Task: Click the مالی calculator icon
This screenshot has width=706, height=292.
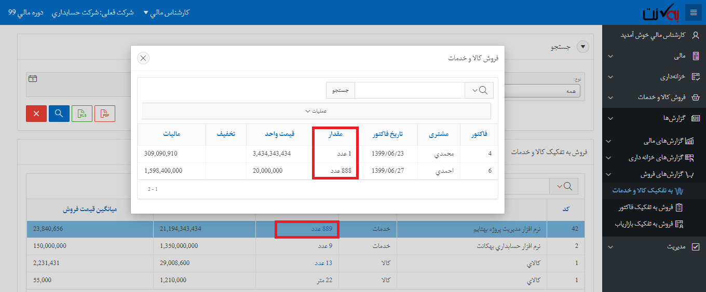Action: 696,55
